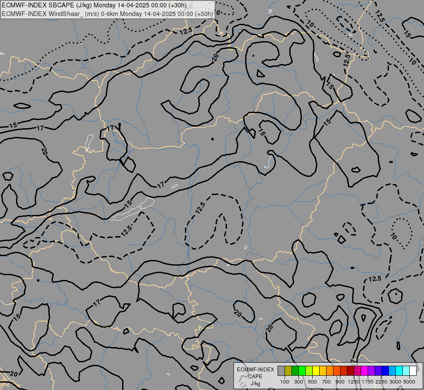
Task: Click the 500 legend value
Action: point(312,382)
